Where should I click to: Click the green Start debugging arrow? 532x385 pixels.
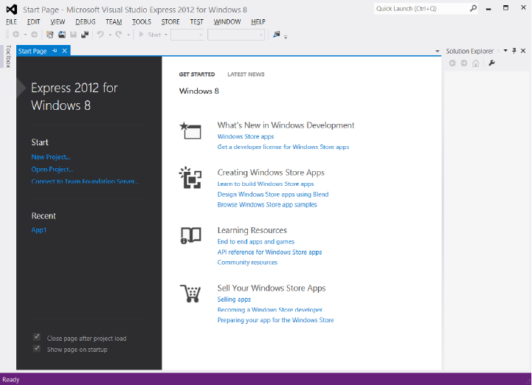click(142, 34)
